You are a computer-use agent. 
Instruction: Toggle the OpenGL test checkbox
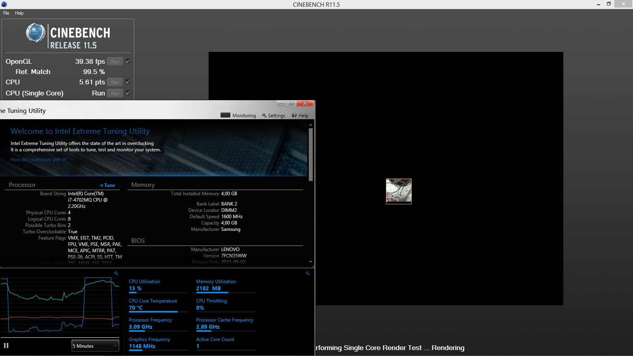click(128, 61)
